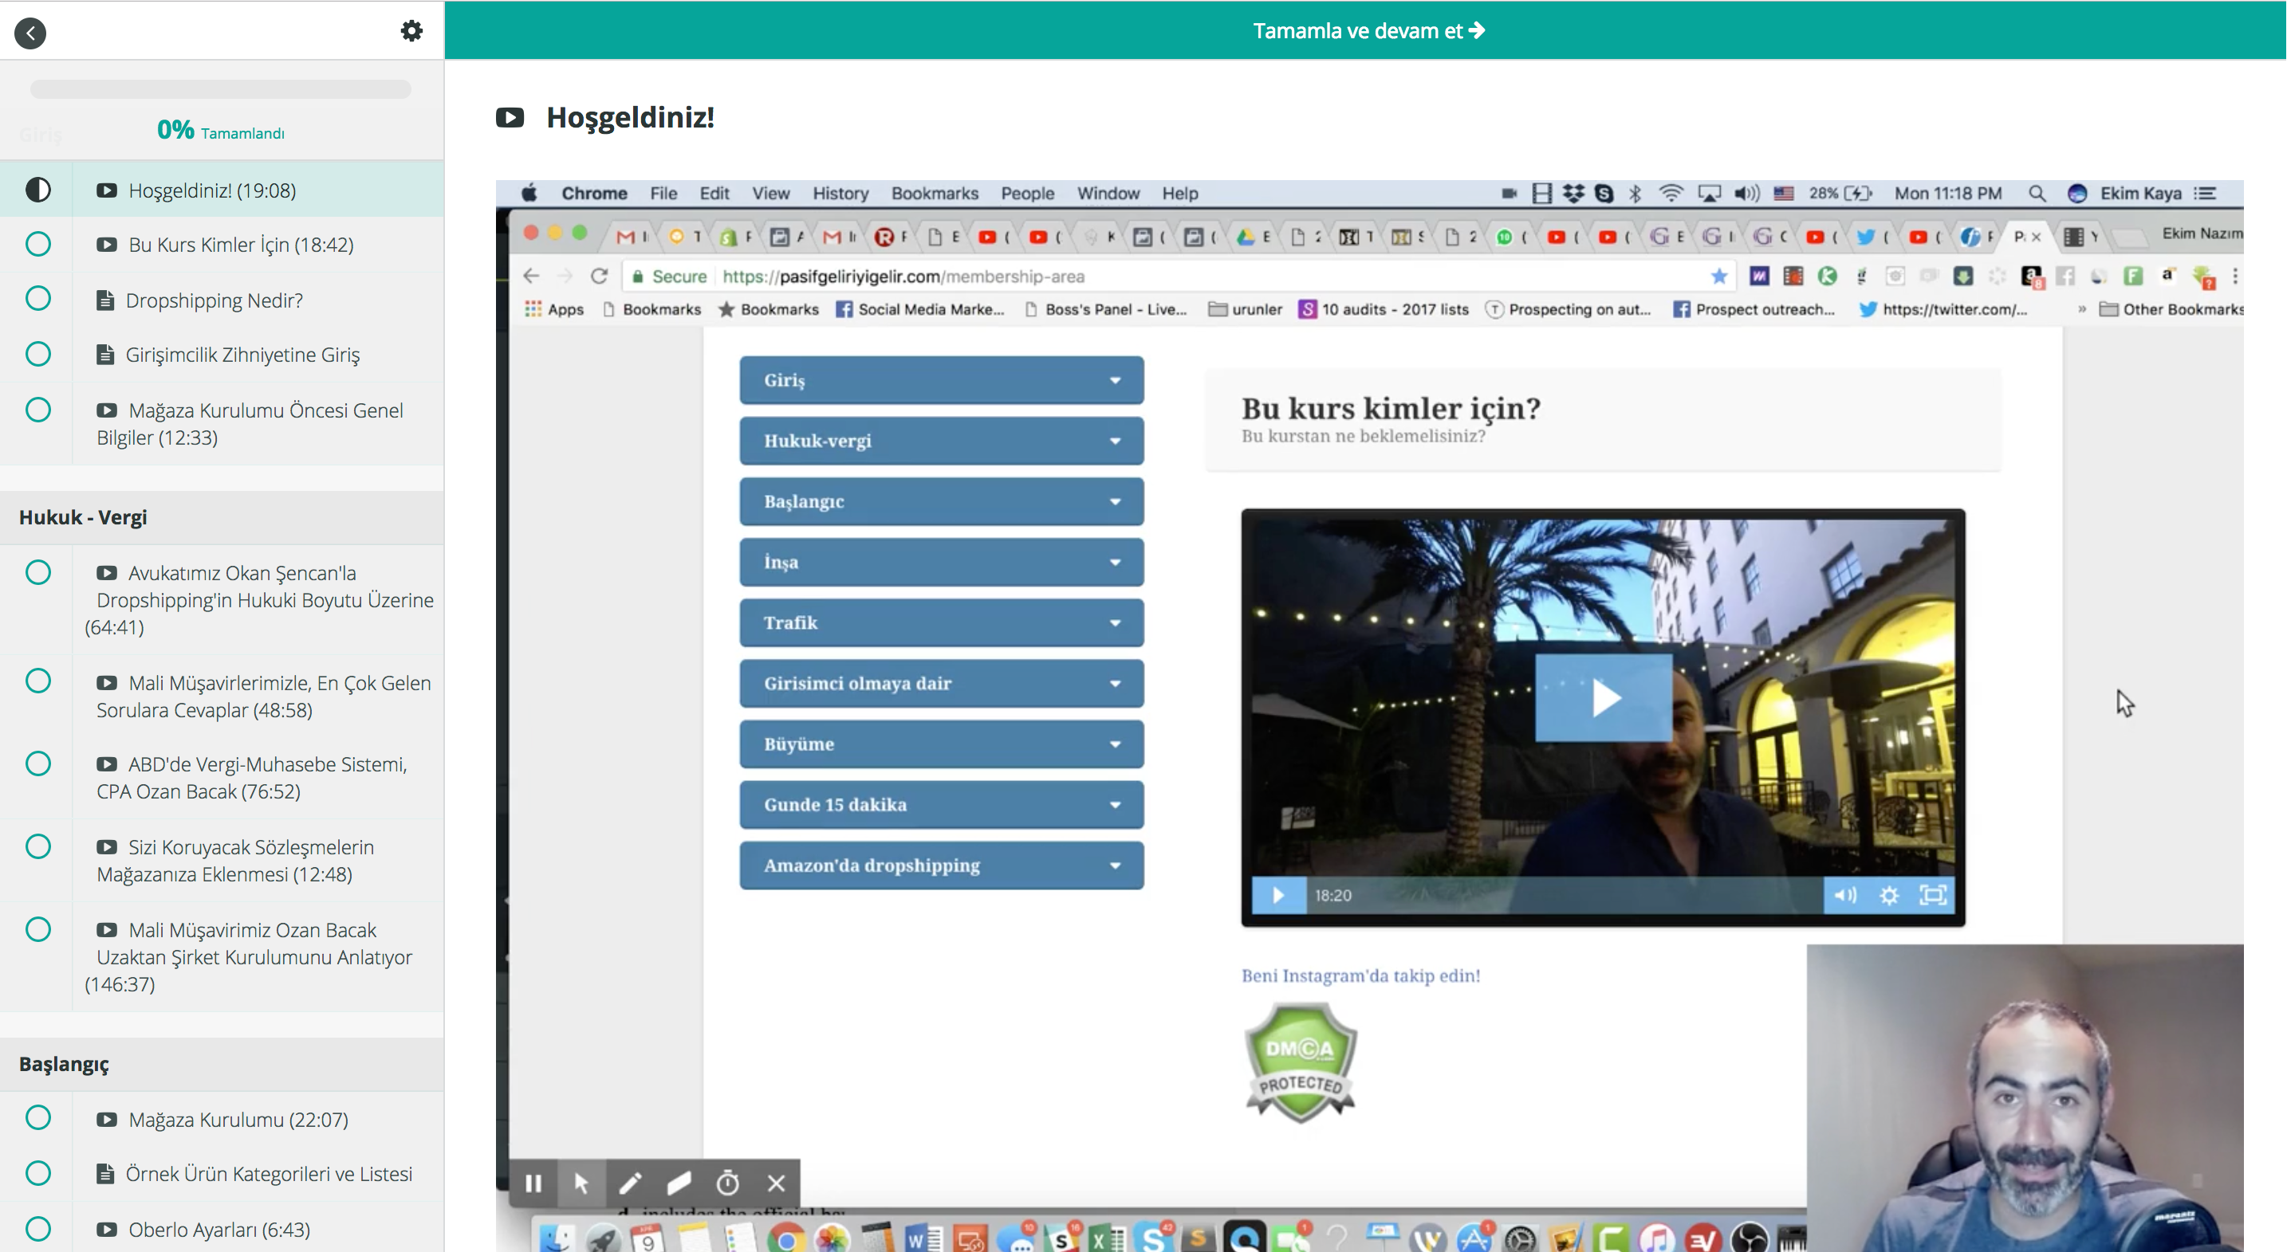Screen dimensions: 2287x1252
Task: Click the small play button on video bar
Action: click(1278, 895)
